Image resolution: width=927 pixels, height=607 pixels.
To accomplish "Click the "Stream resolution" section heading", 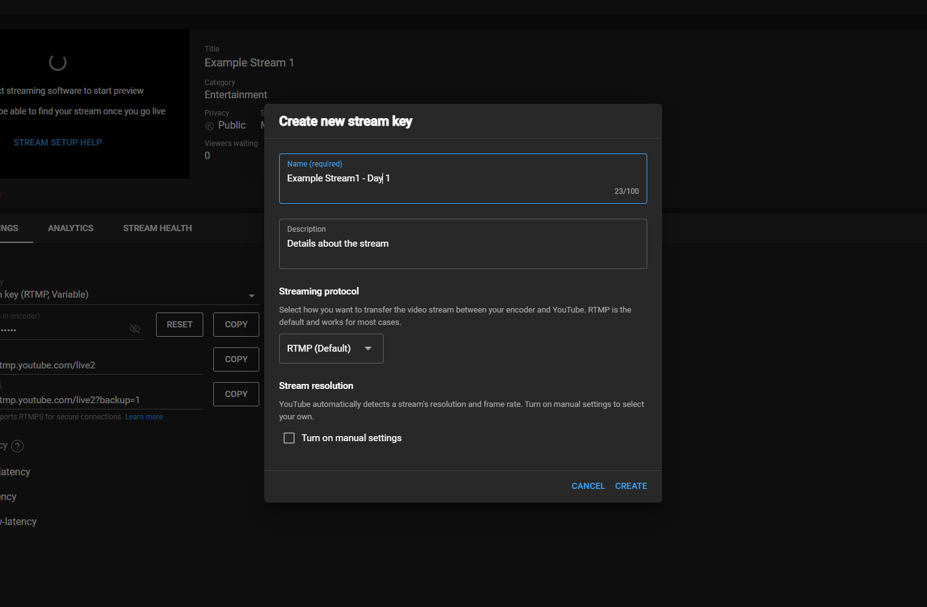I will click(x=316, y=386).
